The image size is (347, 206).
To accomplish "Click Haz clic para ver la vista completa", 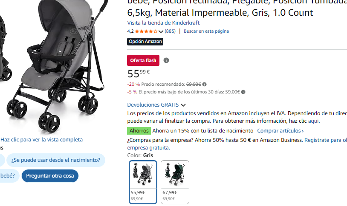I will tap(42, 140).
